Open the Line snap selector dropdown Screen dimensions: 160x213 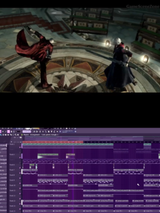[x=17, y=131]
